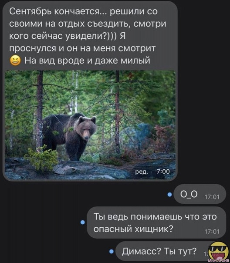Click the pine tree trunk left of bear

(40, 111)
